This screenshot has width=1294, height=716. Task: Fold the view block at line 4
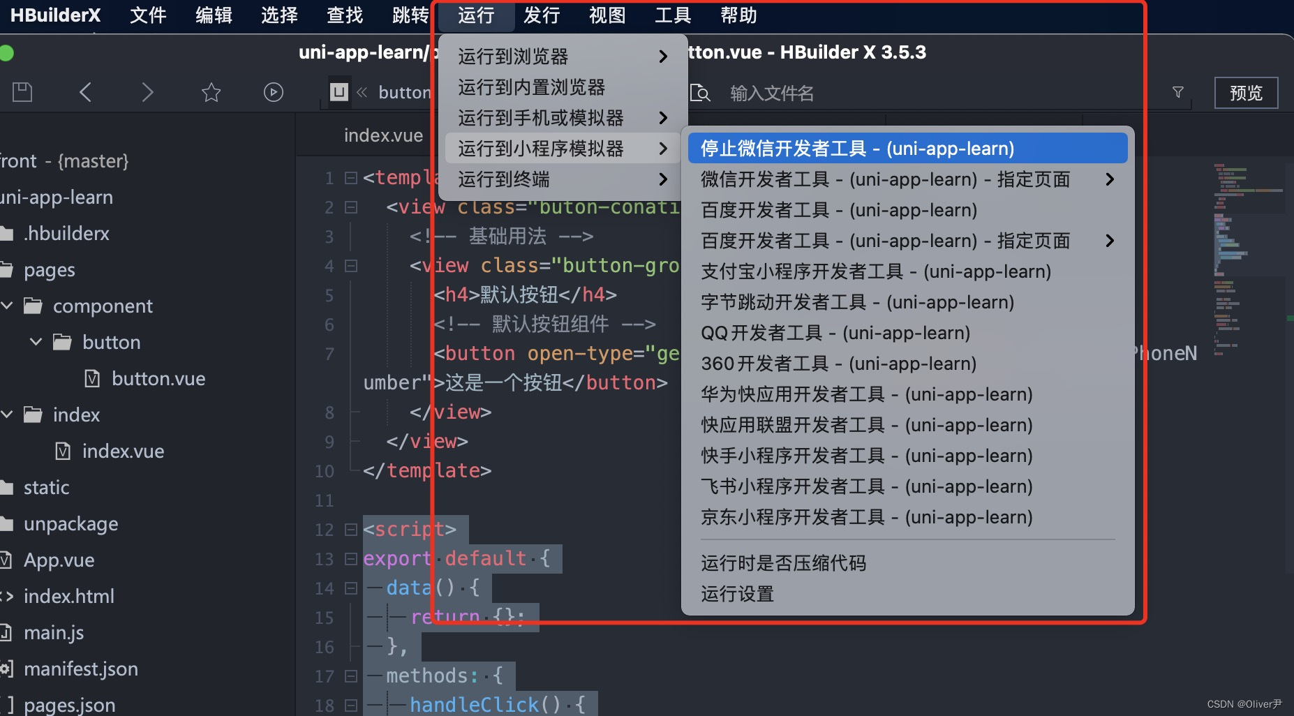[351, 266]
